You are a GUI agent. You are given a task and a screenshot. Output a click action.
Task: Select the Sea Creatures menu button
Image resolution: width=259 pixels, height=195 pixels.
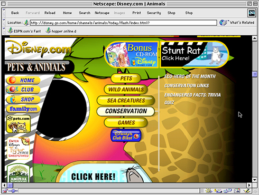click(x=126, y=101)
